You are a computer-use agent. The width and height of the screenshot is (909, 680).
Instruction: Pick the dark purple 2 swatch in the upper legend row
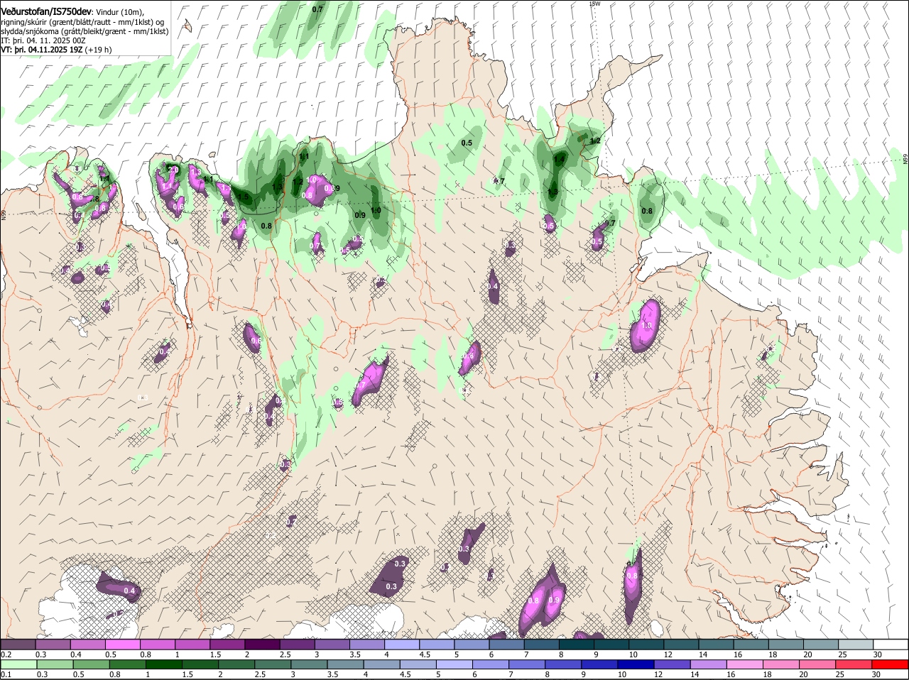point(262,644)
